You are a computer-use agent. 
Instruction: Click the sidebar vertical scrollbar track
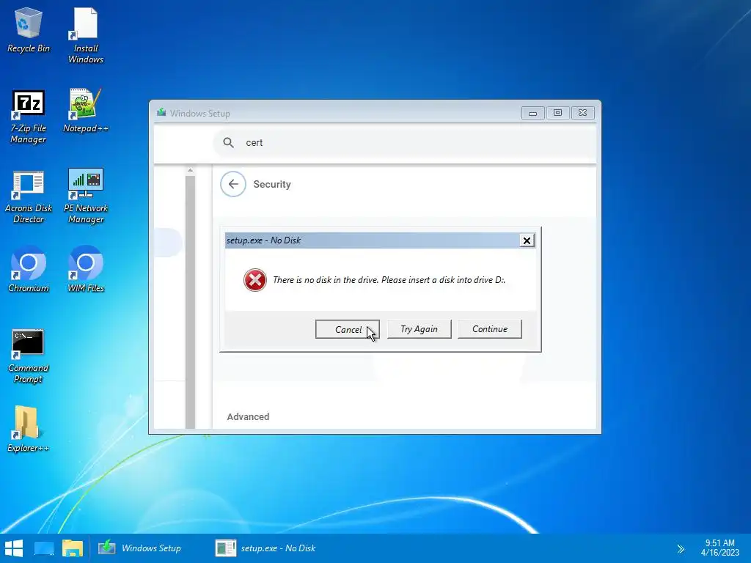(x=190, y=301)
